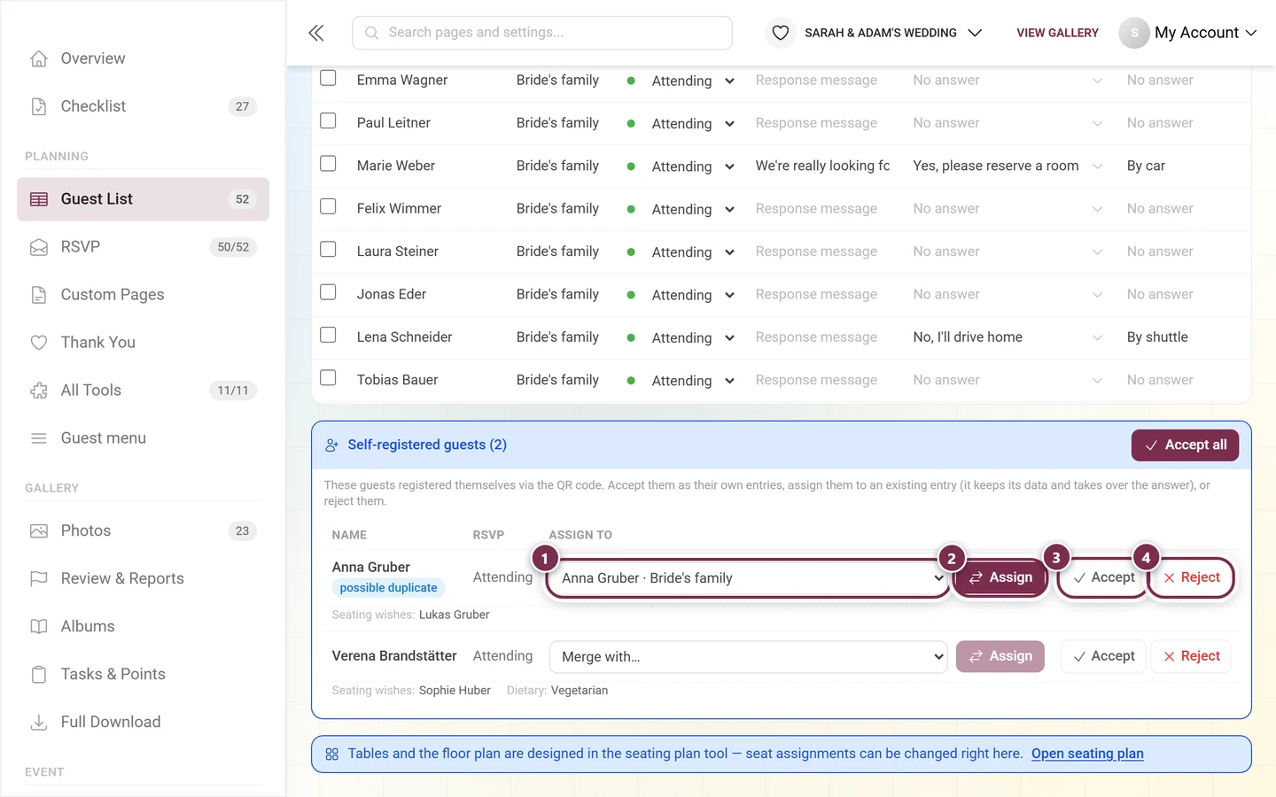Open the Photos section

point(143,531)
